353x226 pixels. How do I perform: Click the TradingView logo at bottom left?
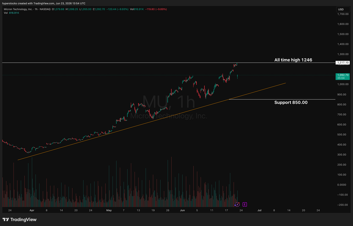[x=19, y=220]
